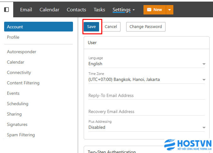Image resolution: width=213 pixels, height=153 pixels.
Task: Click the Recovery Email Address field
Action: coord(147,112)
